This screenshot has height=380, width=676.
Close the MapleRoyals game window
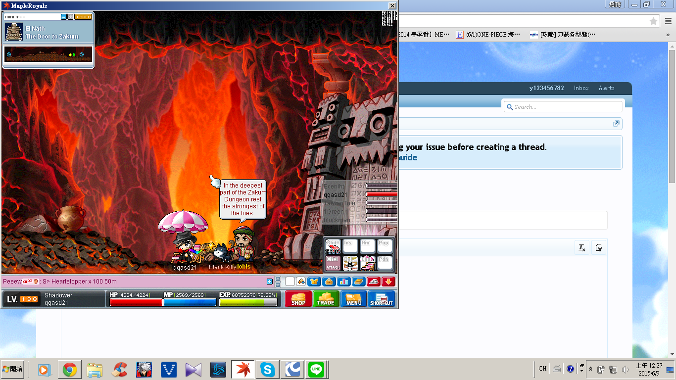(391, 6)
